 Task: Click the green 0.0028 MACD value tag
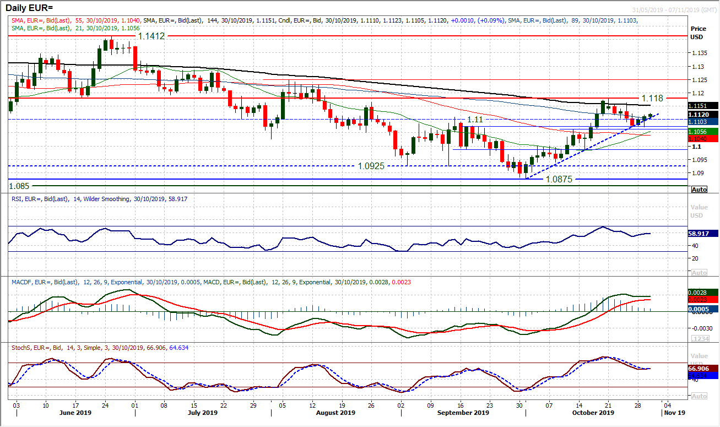tap(704, 292)
